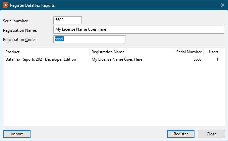This screenshot has width=228, height=141.
Task: Click the Registration Code label
Action: point(19,40)
